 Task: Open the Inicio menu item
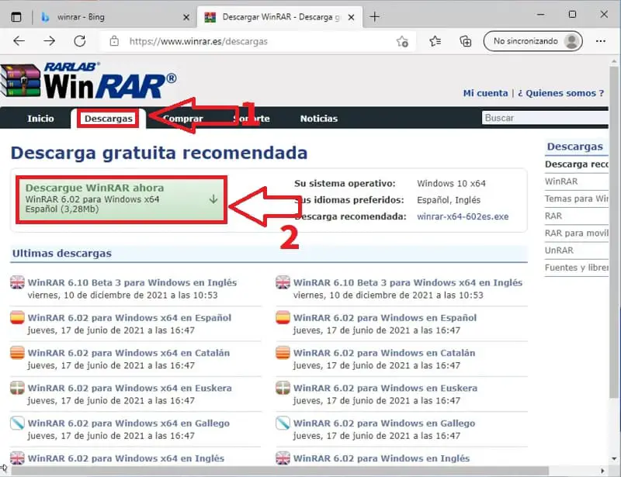(x=40, y=119)
